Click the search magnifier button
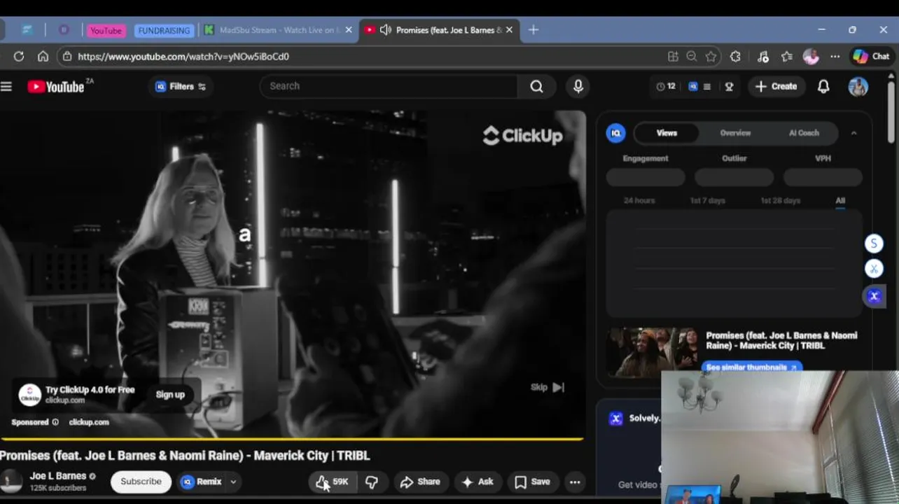This screenshot has height=504, width=899. click(536, 86)
